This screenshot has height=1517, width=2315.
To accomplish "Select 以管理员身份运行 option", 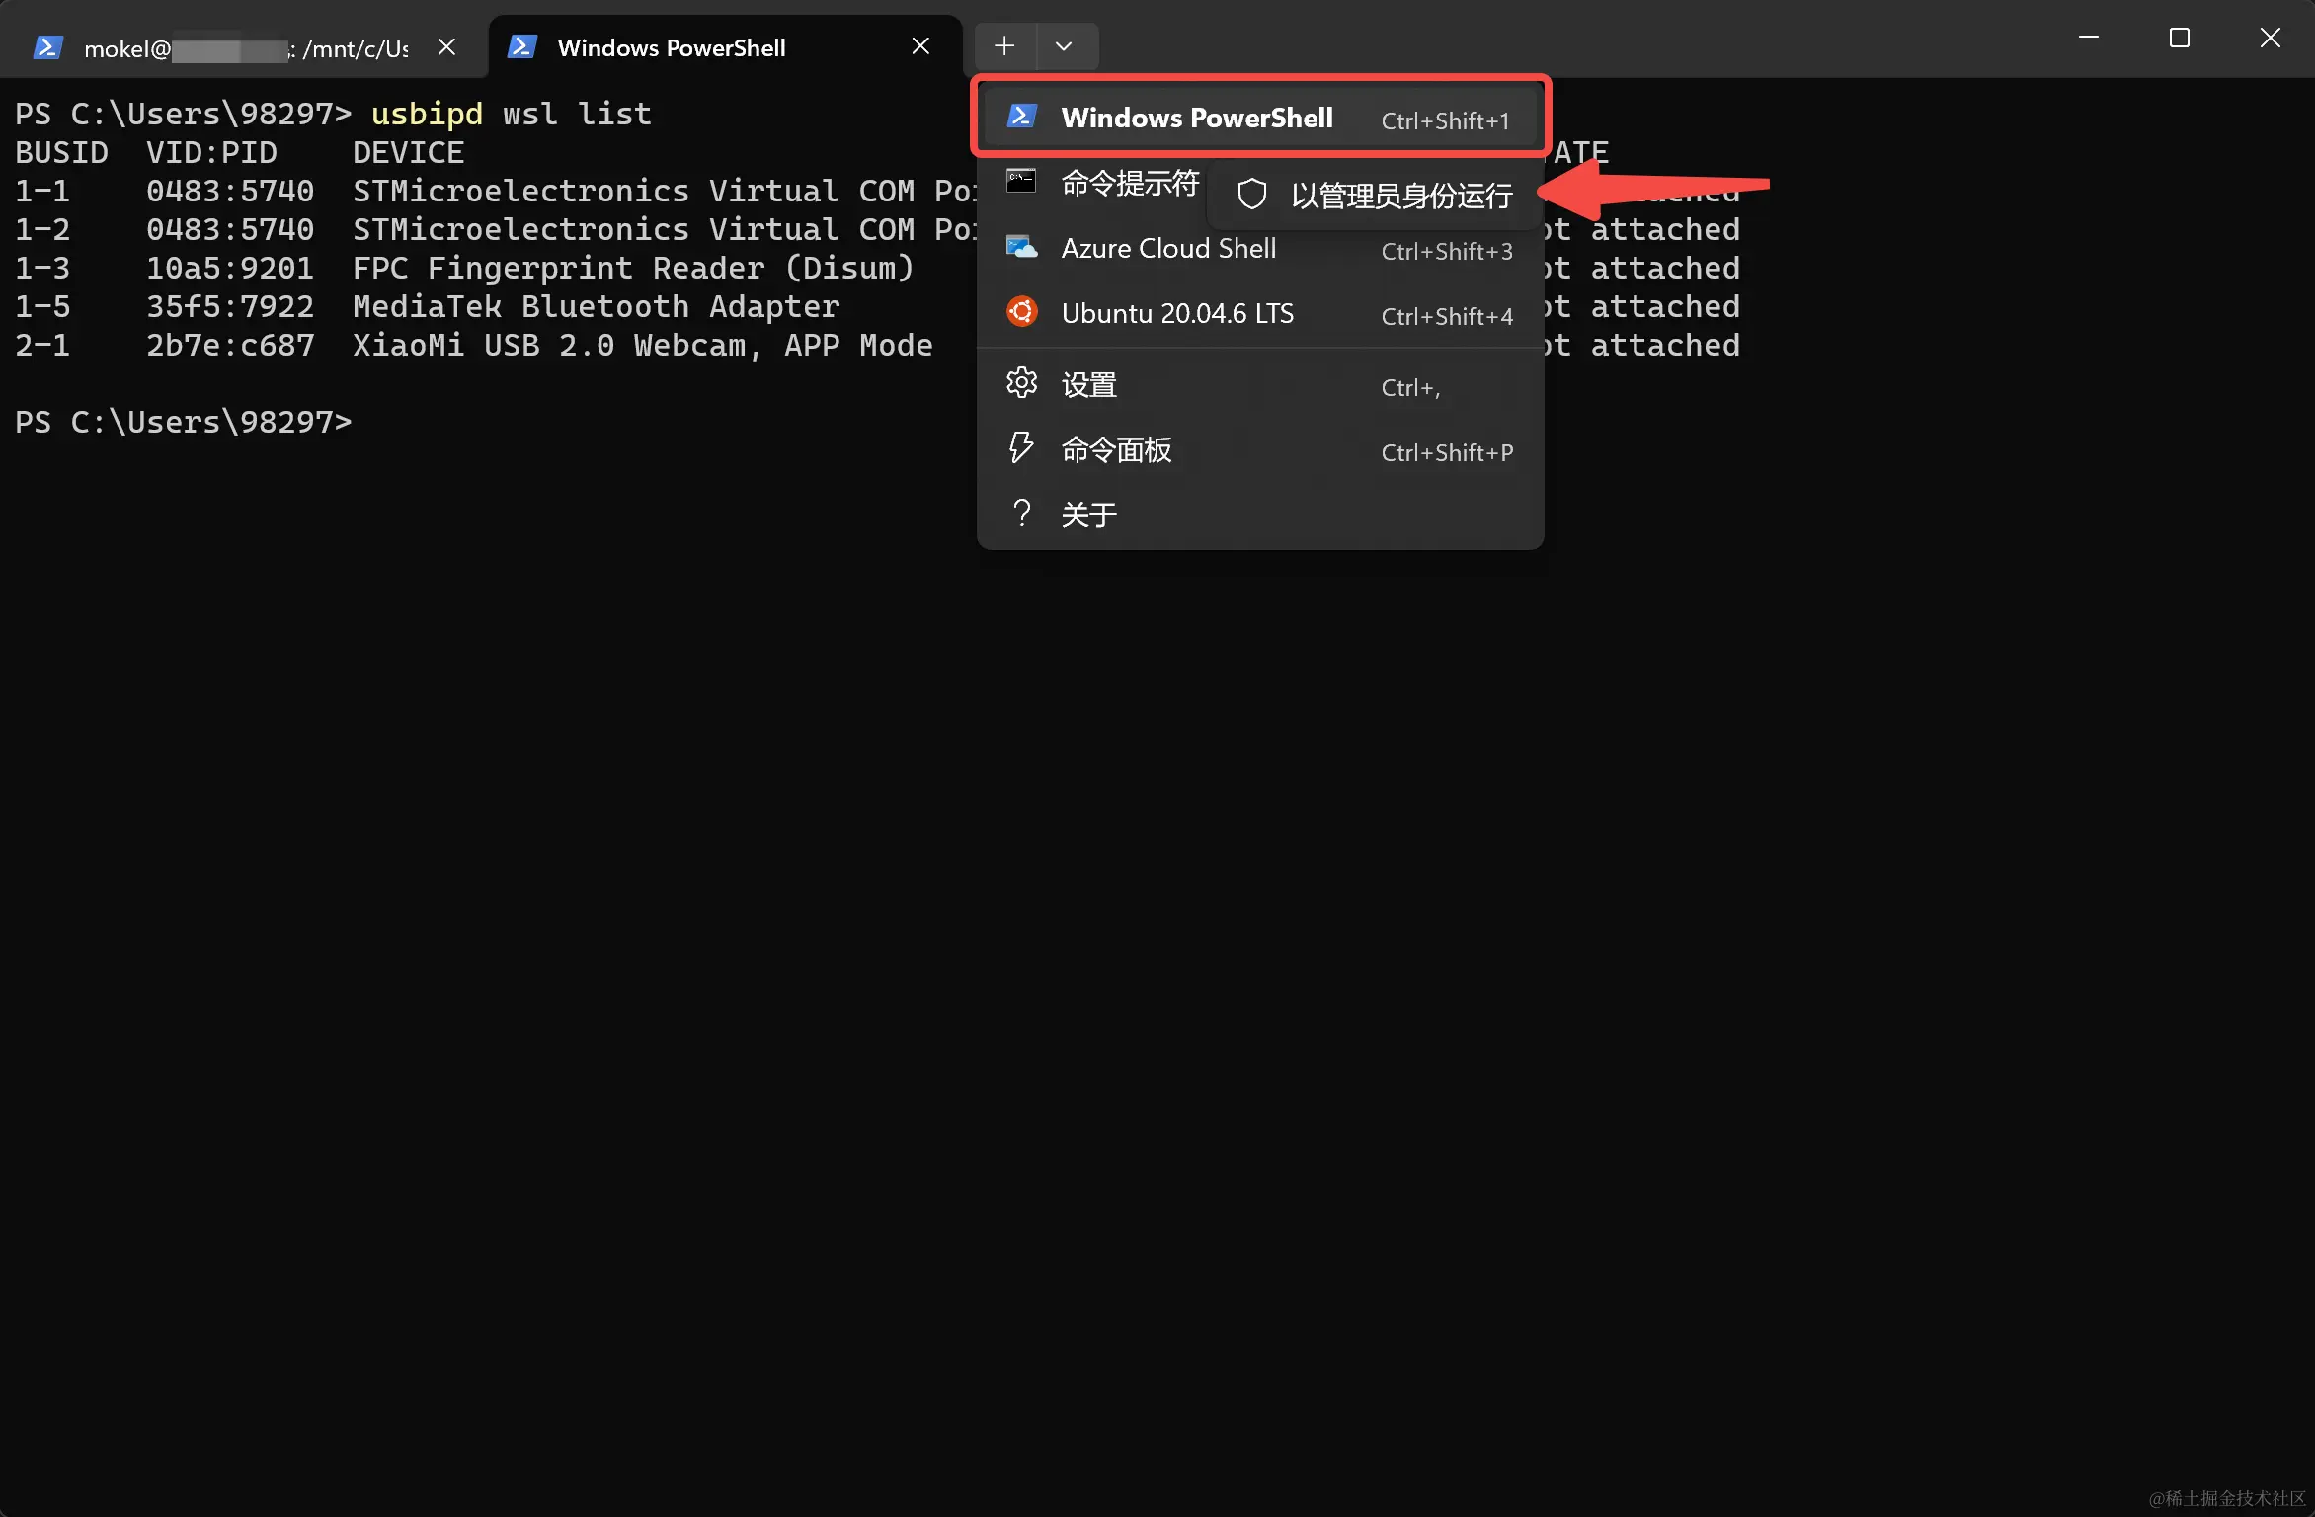I will click(x=1400, y=196).
